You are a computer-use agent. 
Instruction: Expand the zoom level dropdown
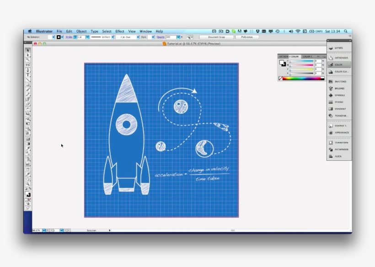[x=44, y=230]
